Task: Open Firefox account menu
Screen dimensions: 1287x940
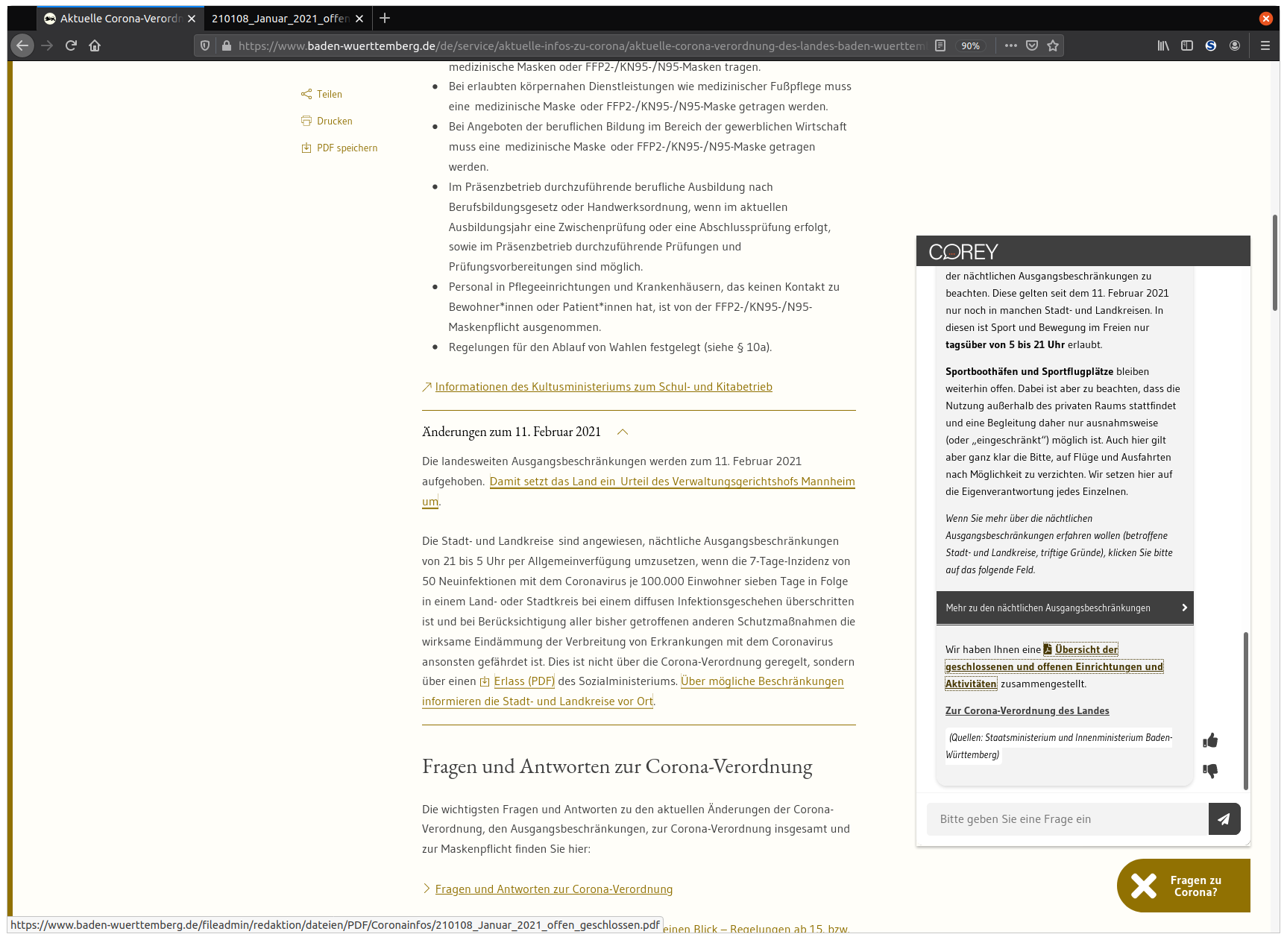Action: tap(1235, 45)
